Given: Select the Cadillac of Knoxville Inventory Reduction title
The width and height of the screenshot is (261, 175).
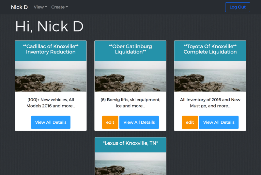Looking at the screenshot, I should pyautogui.click(x=51, y=49).
